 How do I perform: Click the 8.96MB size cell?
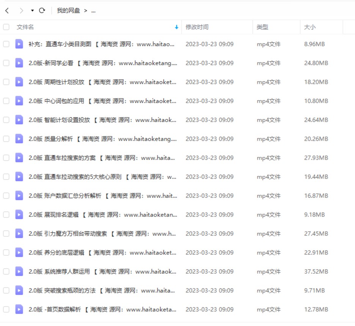coord(314,44)
